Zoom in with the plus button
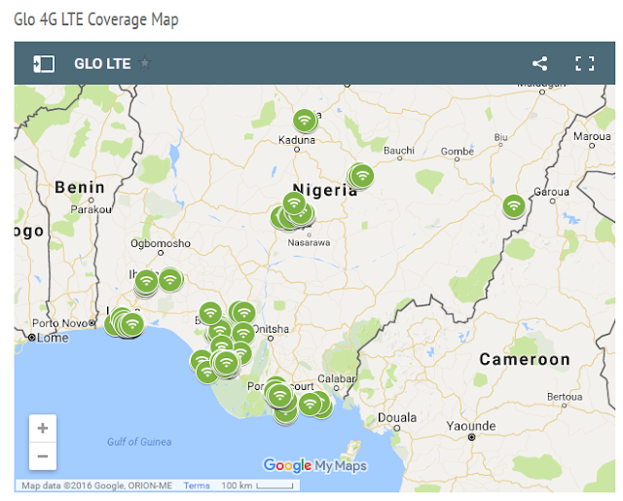623x501 pixels. pyautogui.click(x=43, y=428)
